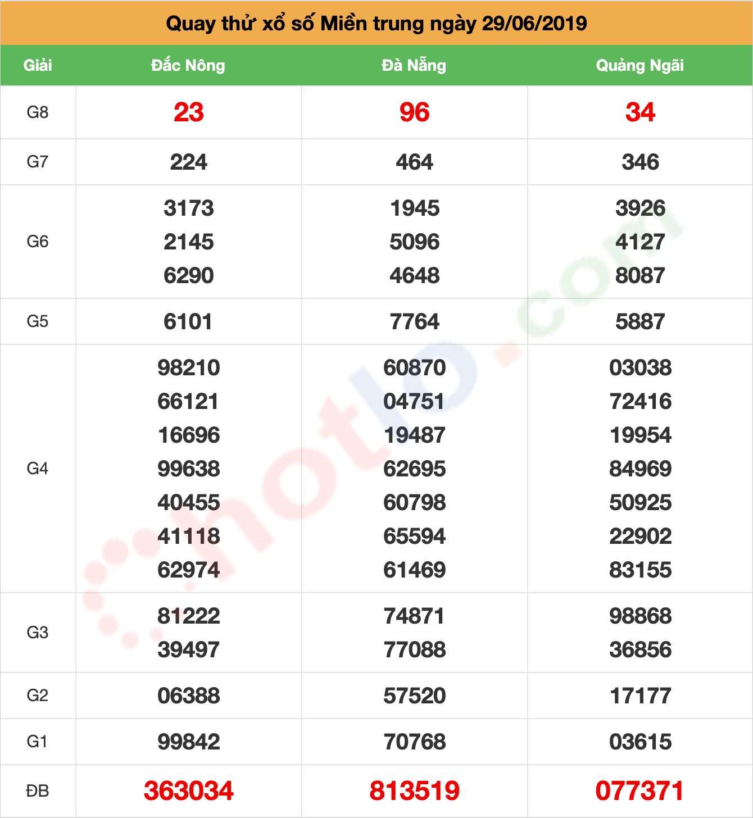
Task: Select the G5 number 6101
Action: tap(188, 322)
